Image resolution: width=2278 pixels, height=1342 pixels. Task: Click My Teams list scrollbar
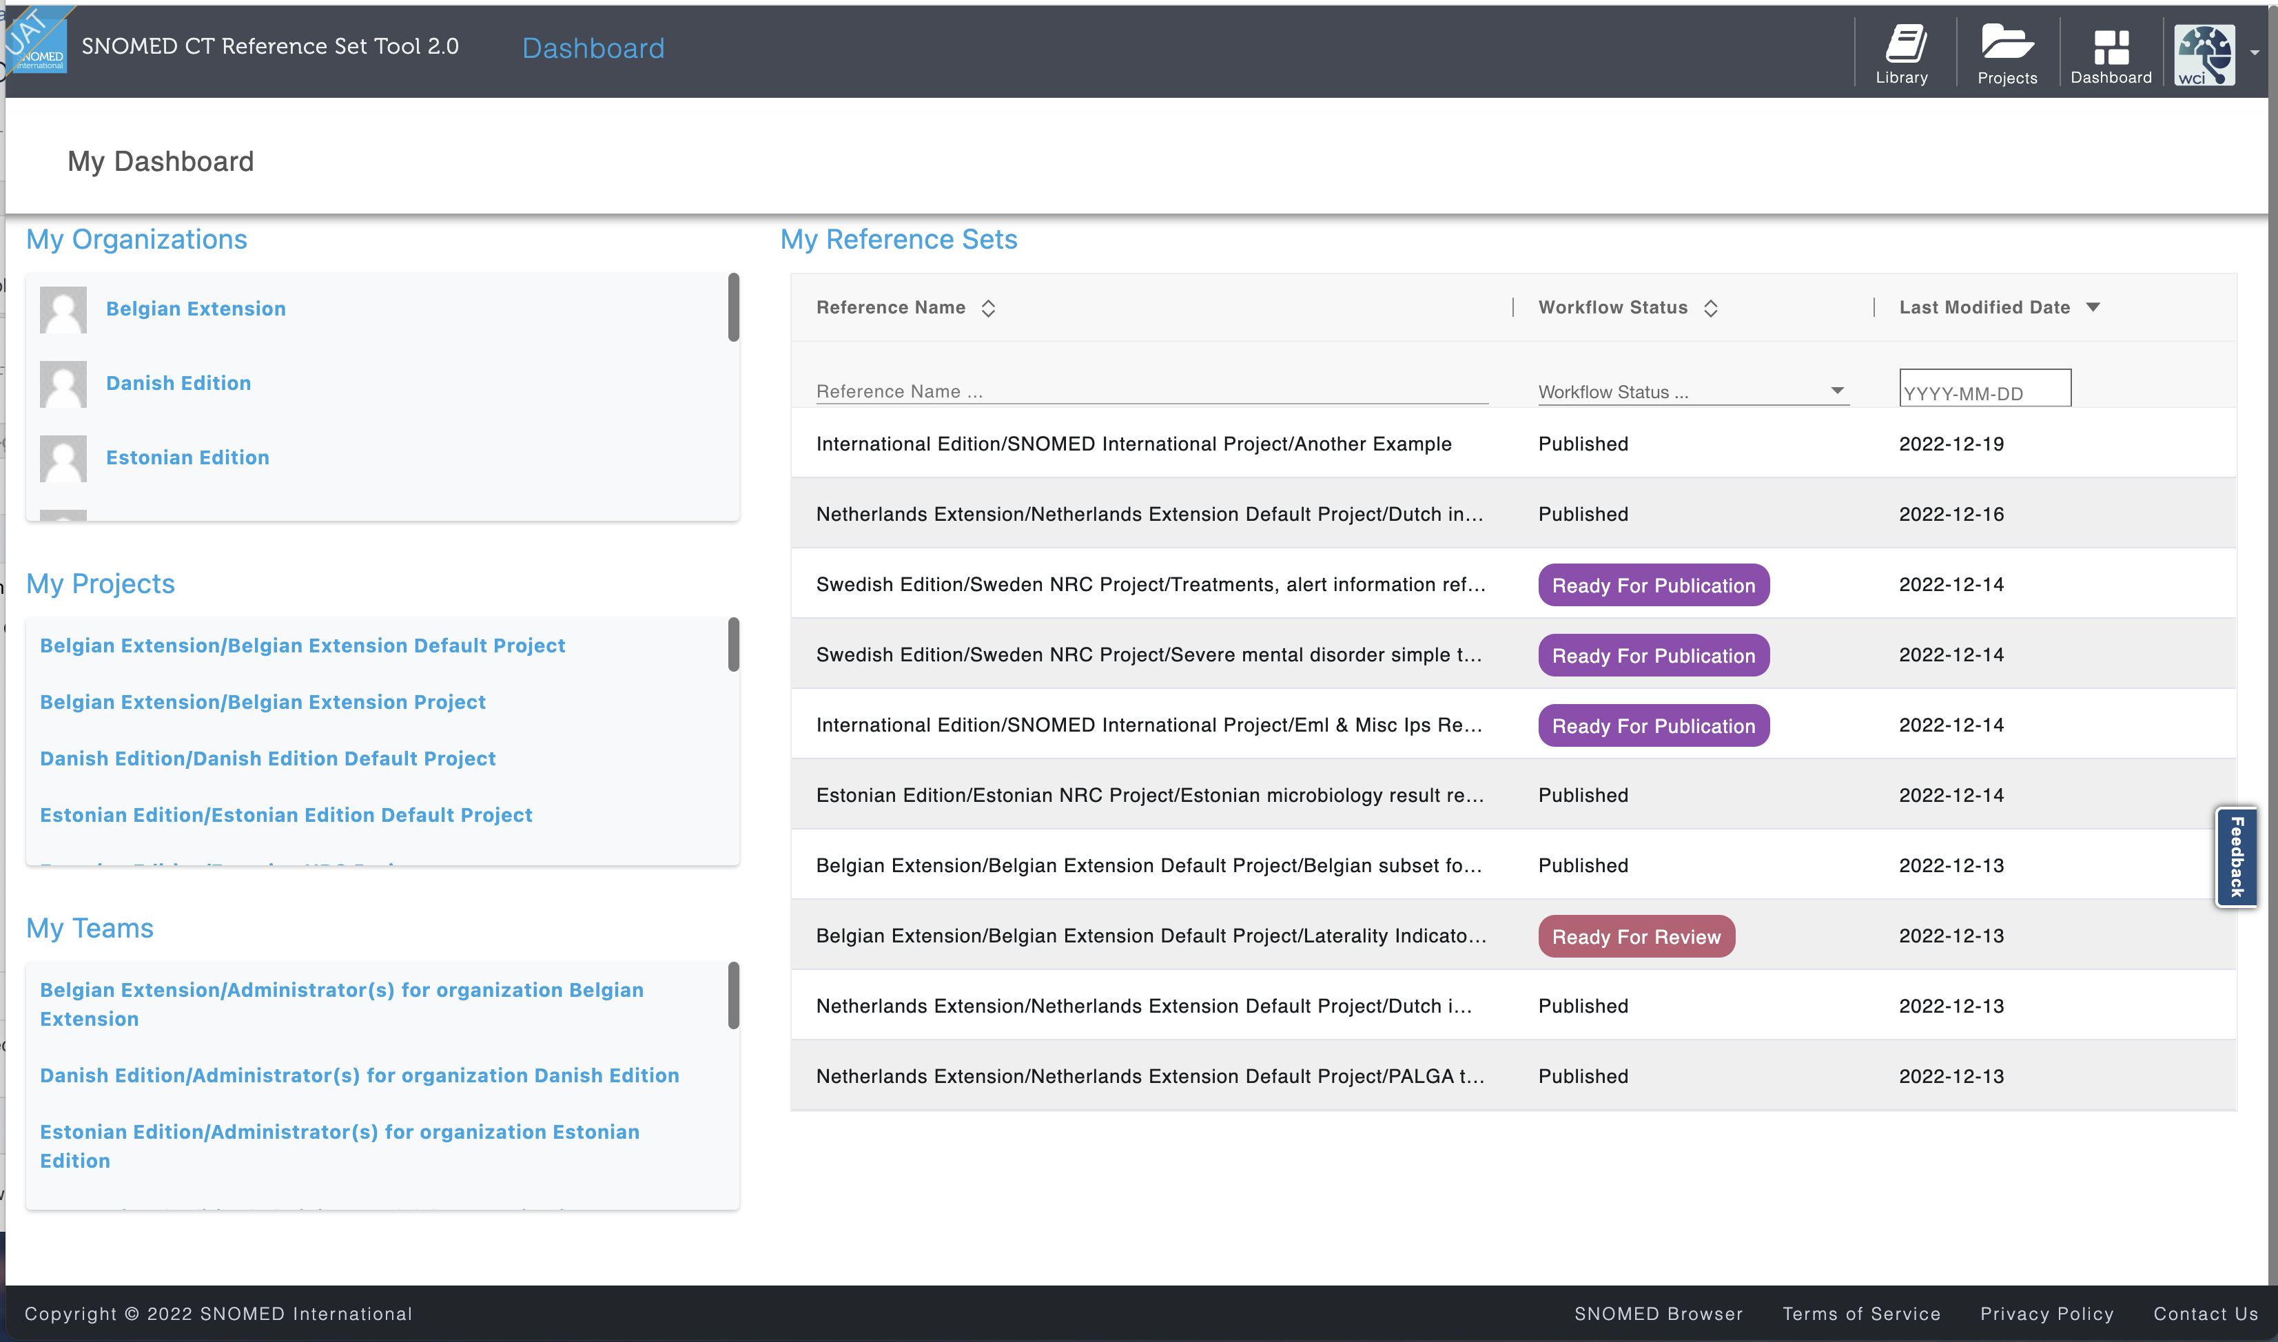click(x=733, y=995)
